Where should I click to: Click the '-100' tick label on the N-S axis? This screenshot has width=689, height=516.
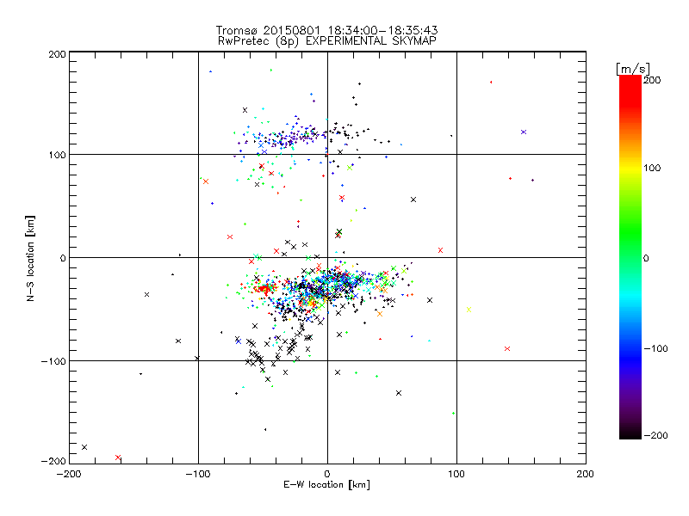[53, 361]
